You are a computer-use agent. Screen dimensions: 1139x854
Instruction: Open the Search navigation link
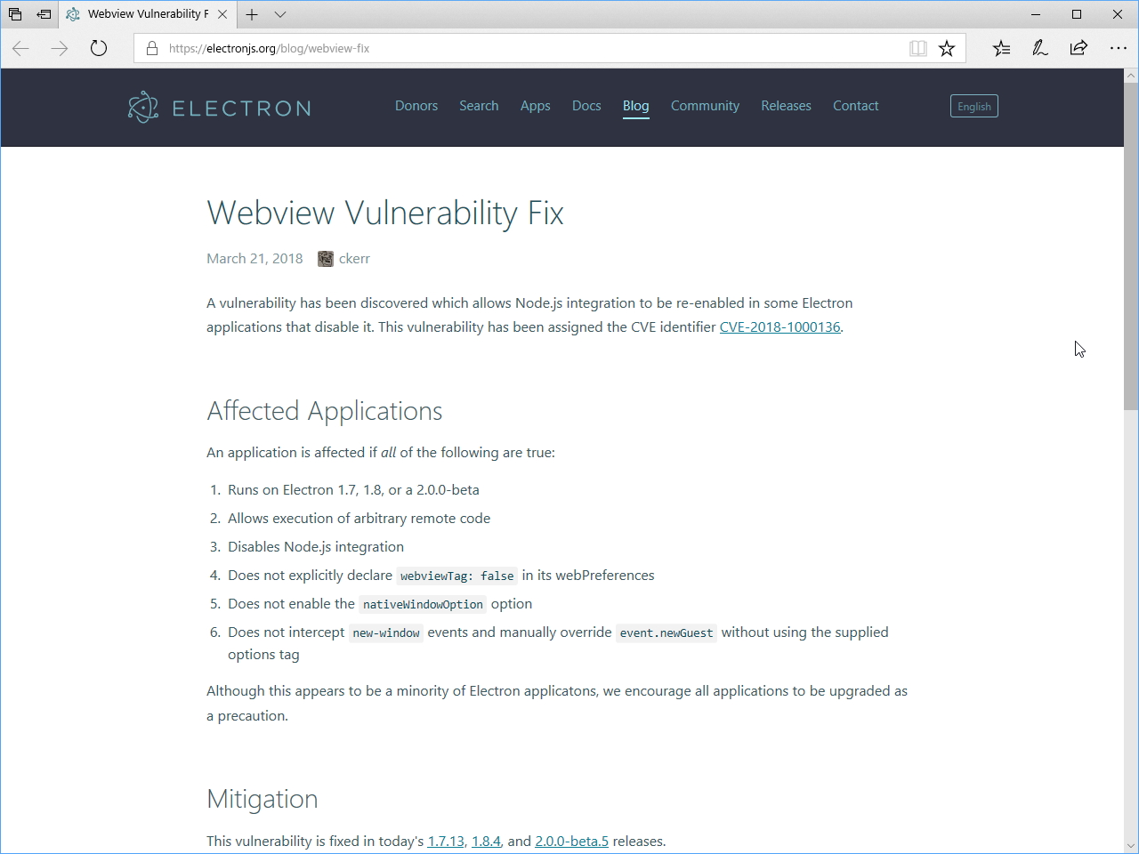(479, 106)
